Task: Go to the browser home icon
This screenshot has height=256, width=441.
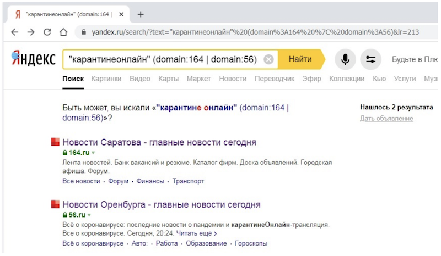Action: (x=63, y=32)
